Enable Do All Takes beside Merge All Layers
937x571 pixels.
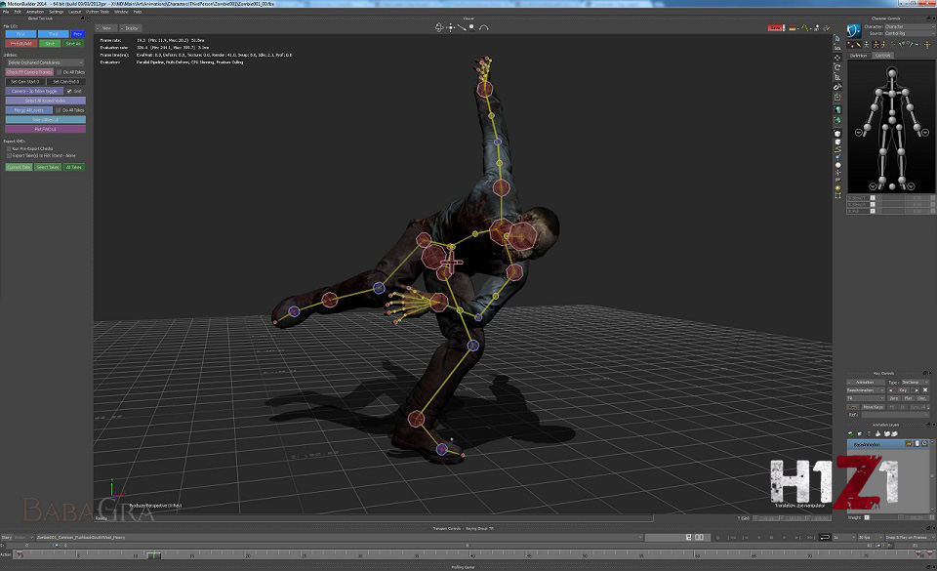pyautogui.click(x=58, y=110)
